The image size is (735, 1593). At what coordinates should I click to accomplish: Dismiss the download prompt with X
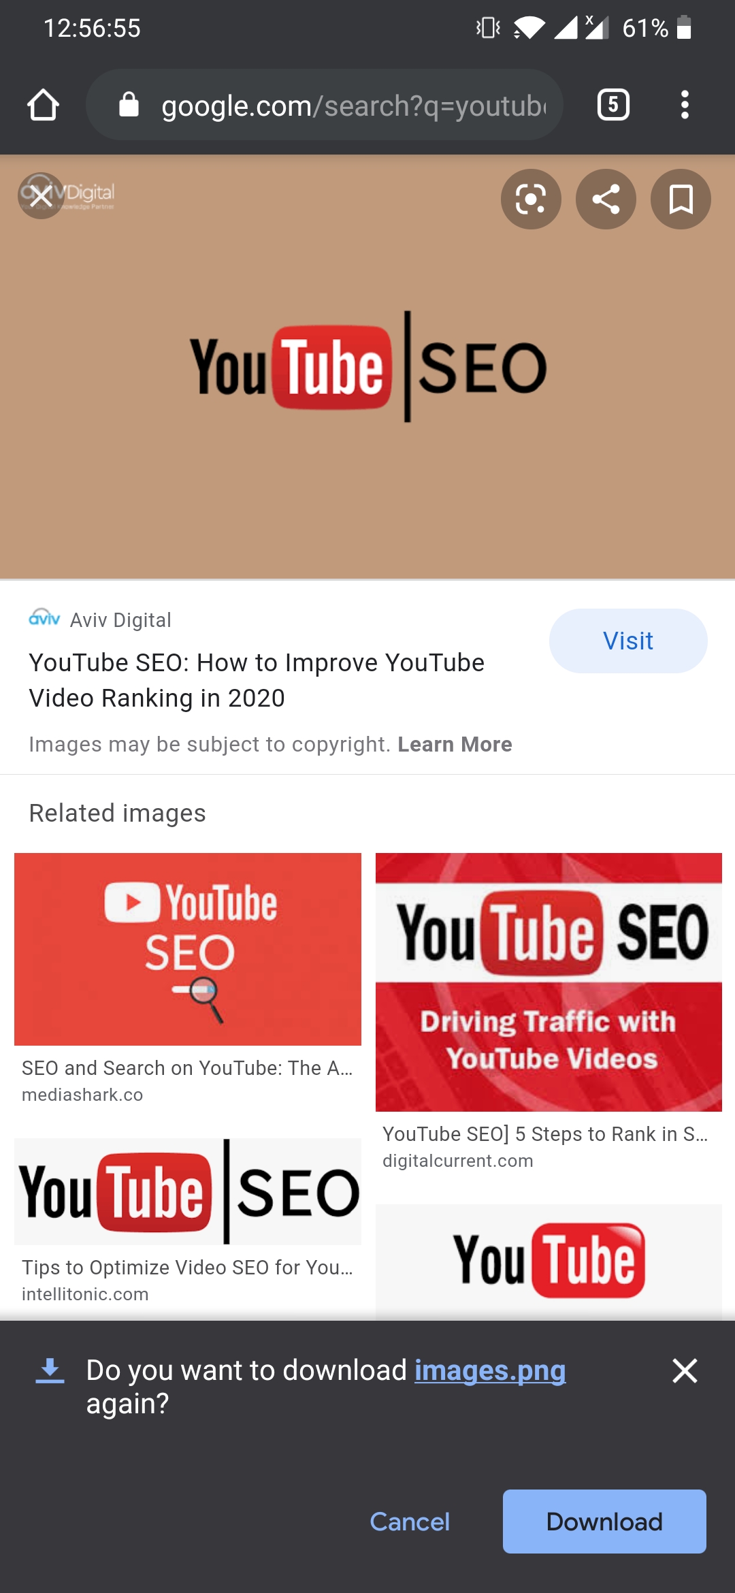685,1370
